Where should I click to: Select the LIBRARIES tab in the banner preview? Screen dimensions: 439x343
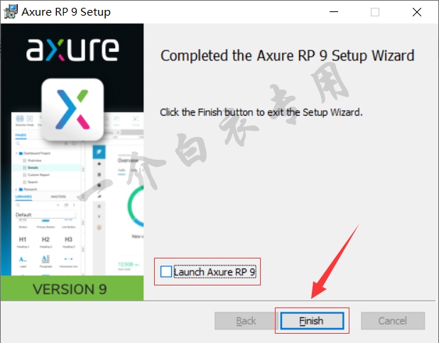(x=23, y=197)
